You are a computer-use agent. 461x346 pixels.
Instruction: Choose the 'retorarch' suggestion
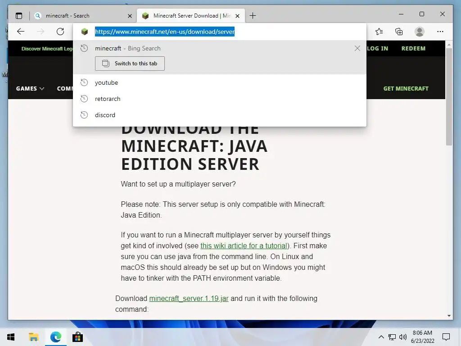click(x=220, y=99)
